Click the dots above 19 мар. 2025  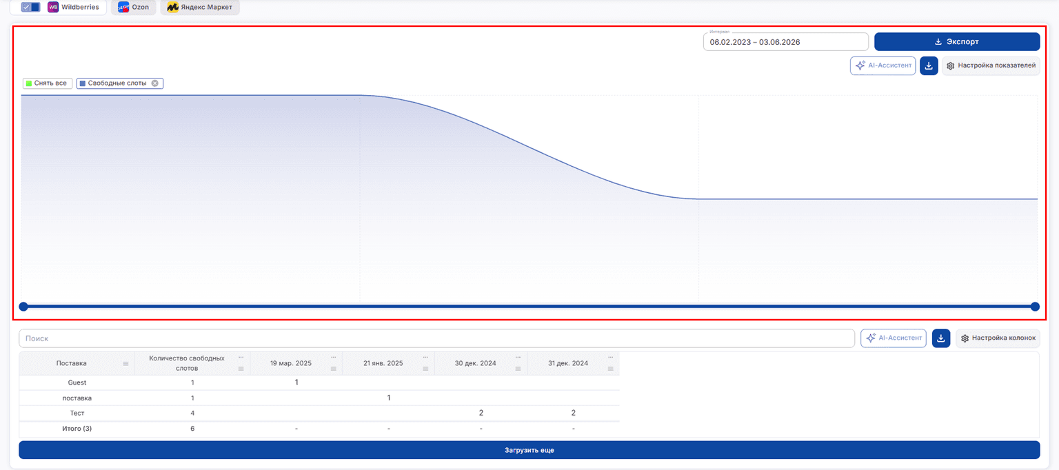pos(334,357)
